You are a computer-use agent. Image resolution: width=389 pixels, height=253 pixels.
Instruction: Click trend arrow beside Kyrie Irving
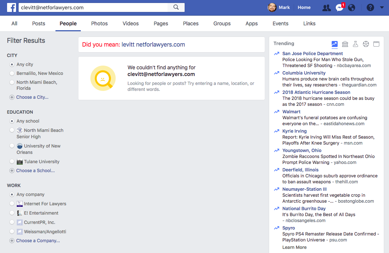pos(277,131)
